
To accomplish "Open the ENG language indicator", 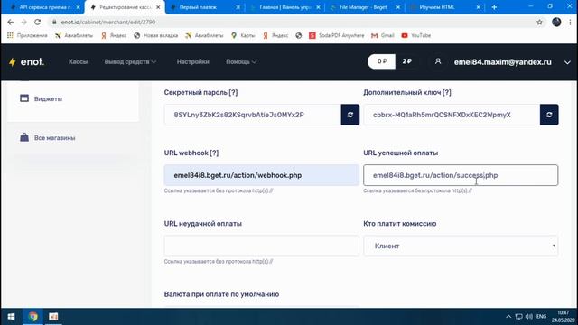I will tap(541, 317).
